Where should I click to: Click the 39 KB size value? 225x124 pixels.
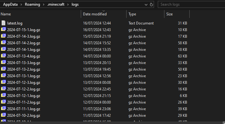point(182,109)
